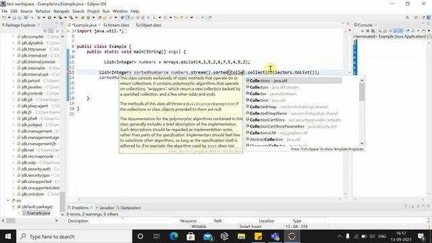Viewport: 432px width, 243px height.
Task: Click the Coverage launch toolbar icon
Action: tap(60, 18)
